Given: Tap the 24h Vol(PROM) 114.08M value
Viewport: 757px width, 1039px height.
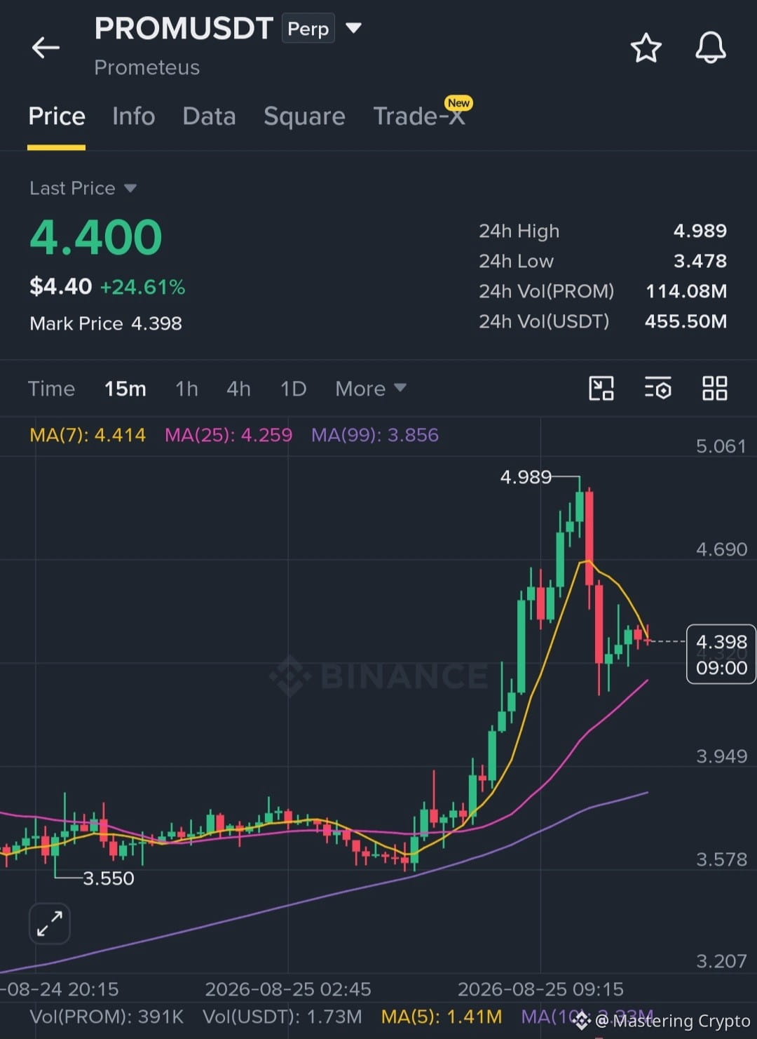Looking at the screenshot, I should 686,291.
